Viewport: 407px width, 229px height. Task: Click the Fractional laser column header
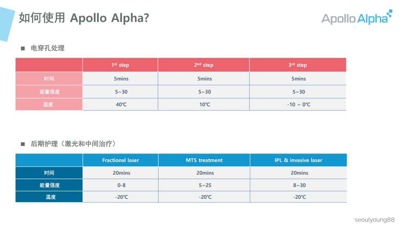click(121, 160)
